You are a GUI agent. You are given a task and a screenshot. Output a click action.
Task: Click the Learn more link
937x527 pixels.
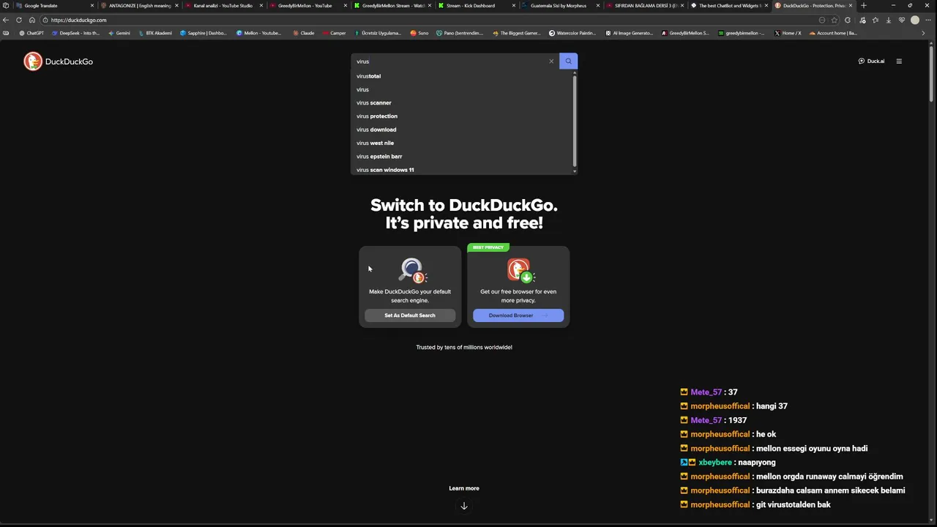[464, 488]
